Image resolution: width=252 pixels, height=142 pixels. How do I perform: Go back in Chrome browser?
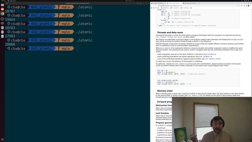152,6
